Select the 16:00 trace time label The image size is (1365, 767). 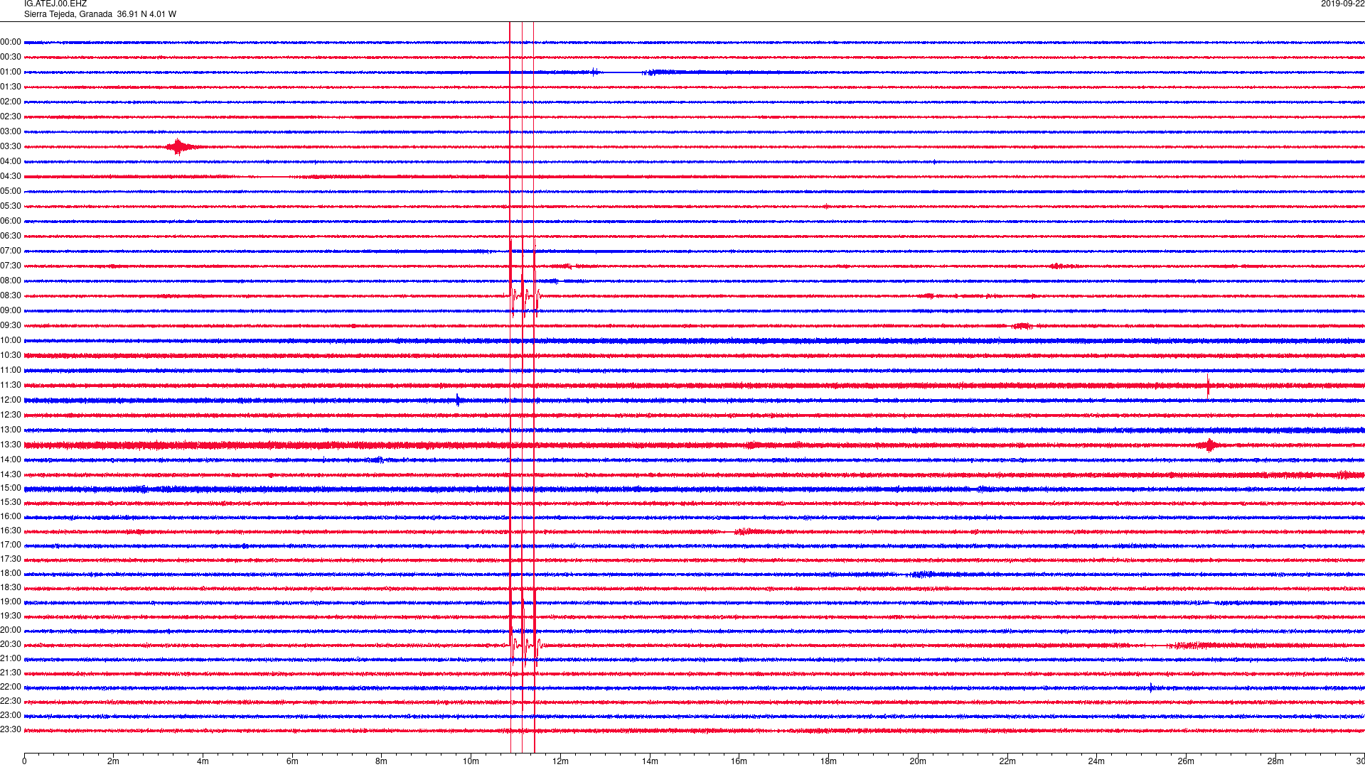(11, 516)
